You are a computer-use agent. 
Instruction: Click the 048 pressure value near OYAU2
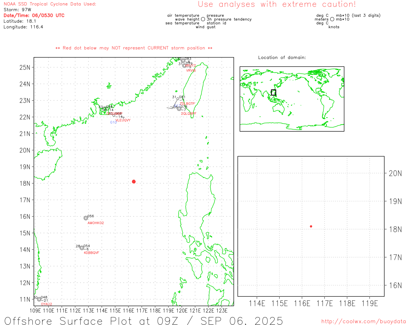coord(44,297)
